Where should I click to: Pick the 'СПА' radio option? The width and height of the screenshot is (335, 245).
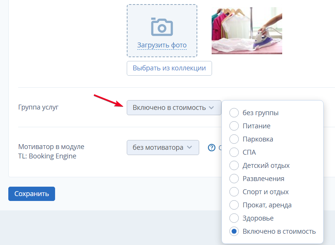point(234,152)
